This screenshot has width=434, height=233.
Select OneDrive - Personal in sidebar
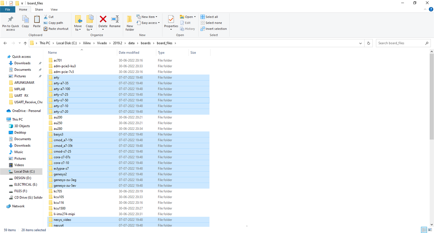[x=26, y=111]
